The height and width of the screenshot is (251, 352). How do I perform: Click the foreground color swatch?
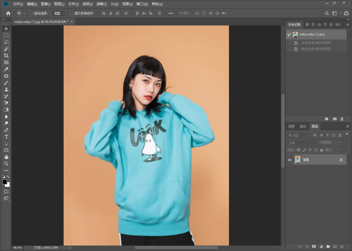click(x=4, y=182)
